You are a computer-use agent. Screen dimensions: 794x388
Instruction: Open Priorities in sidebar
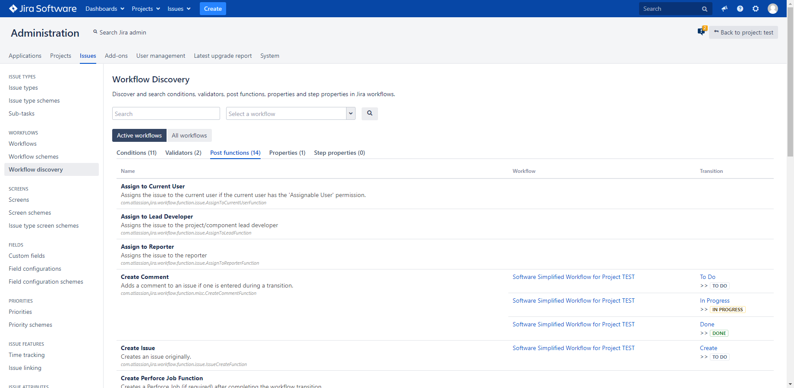[20, 312]
